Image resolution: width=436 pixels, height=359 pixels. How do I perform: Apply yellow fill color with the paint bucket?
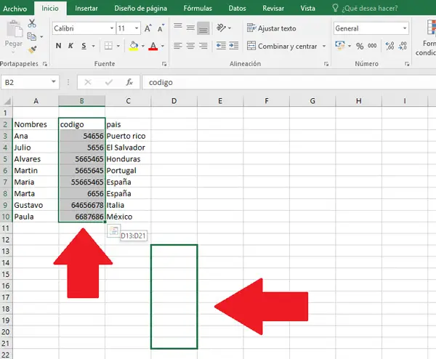point(134,46)
